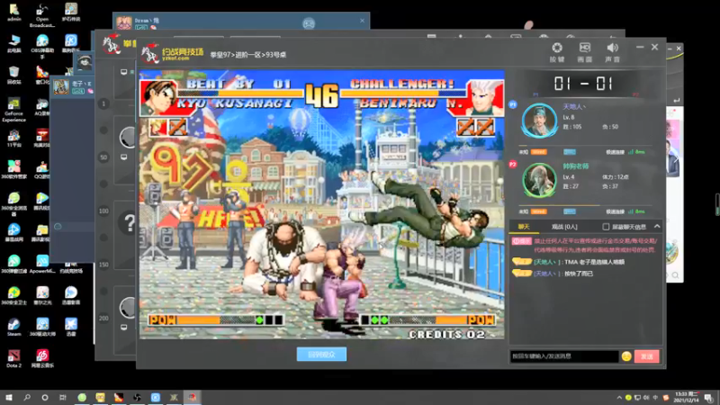Open the 此电脑 This PC desktop icon

(13, 43)
